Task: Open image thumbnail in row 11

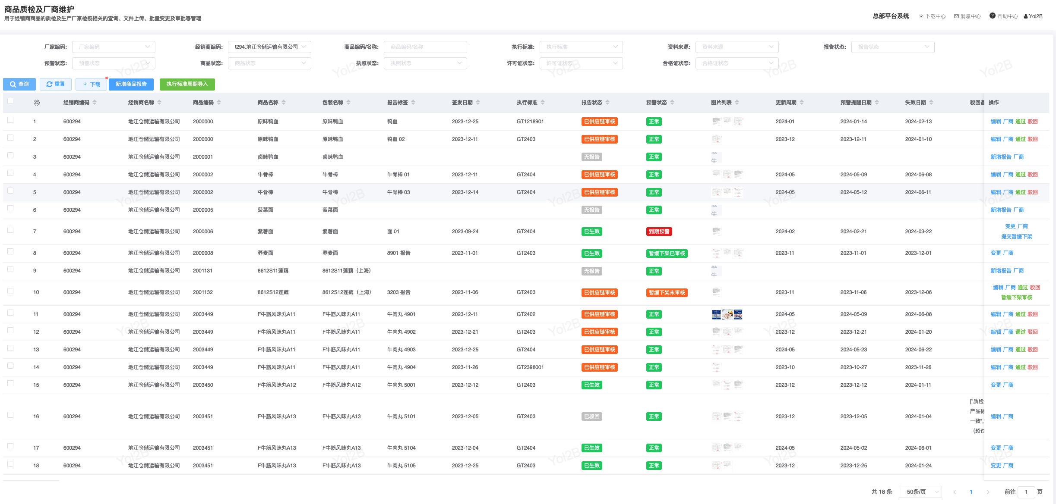Action: click(x=717, y=315)
